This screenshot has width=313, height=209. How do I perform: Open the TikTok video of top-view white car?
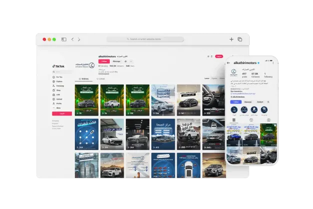pos(189,165)
